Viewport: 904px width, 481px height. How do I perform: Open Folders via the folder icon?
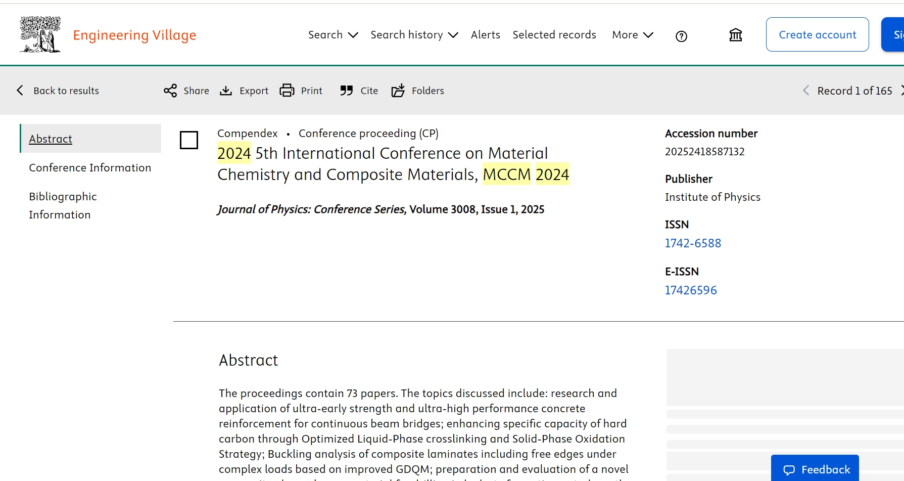398,91
